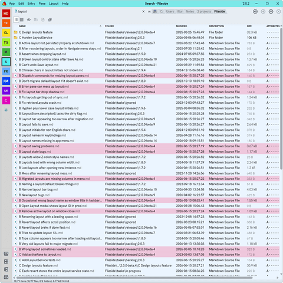Click the flur breadcrumb segment
The image size is (283, 283).
[180, 12]
